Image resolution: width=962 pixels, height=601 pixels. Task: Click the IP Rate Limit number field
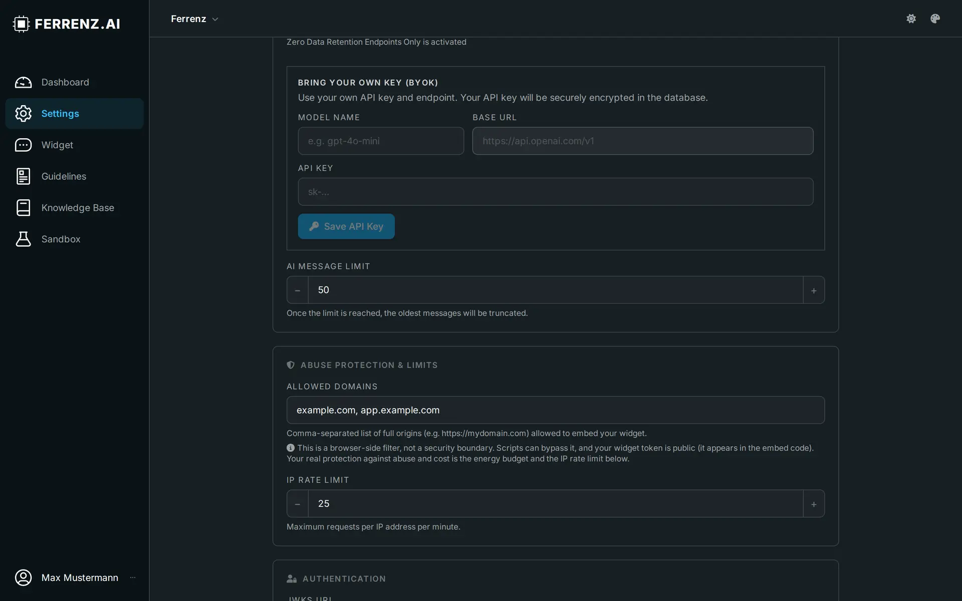556,504
